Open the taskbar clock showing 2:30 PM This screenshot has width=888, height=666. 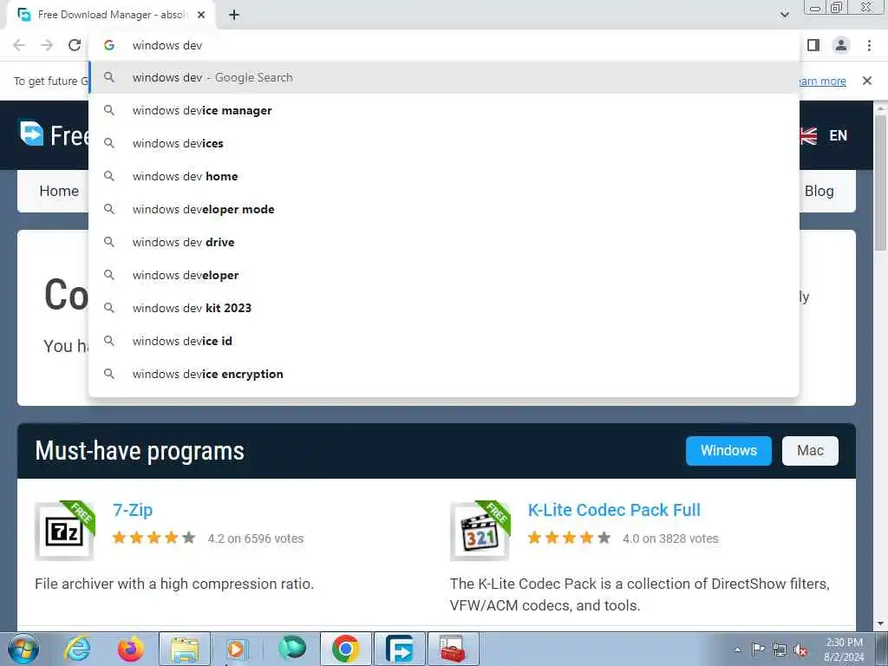pos(844,649)
